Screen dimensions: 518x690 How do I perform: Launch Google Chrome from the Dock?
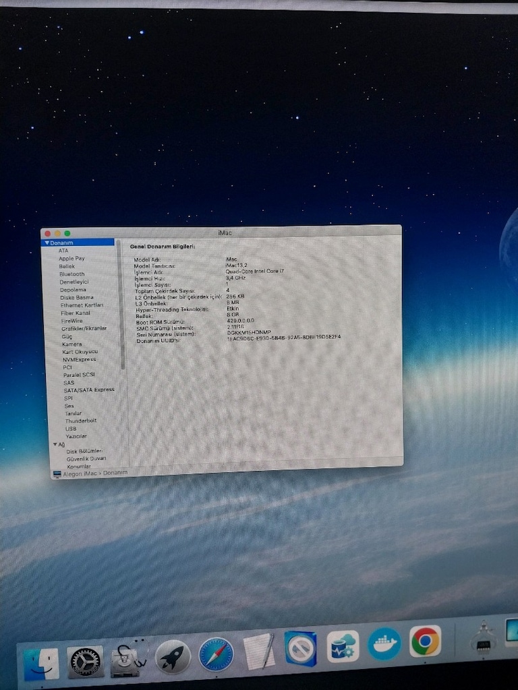point(425,641)
